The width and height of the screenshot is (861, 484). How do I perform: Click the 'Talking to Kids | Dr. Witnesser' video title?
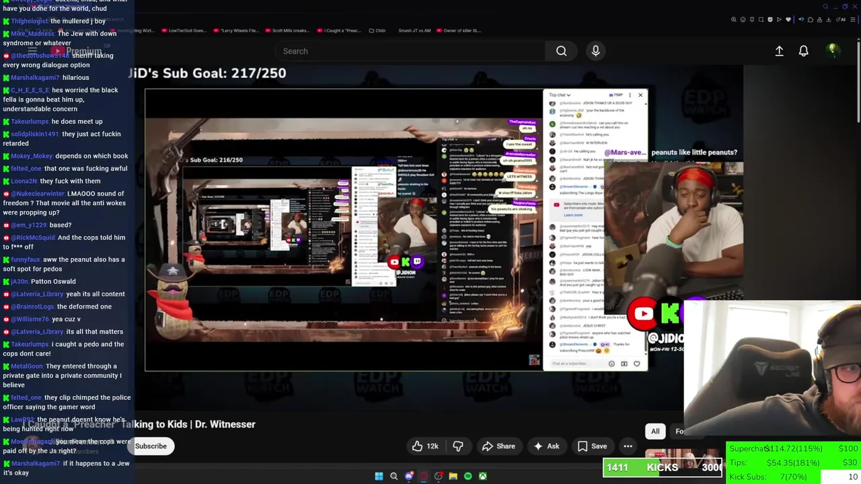(188, 424)
